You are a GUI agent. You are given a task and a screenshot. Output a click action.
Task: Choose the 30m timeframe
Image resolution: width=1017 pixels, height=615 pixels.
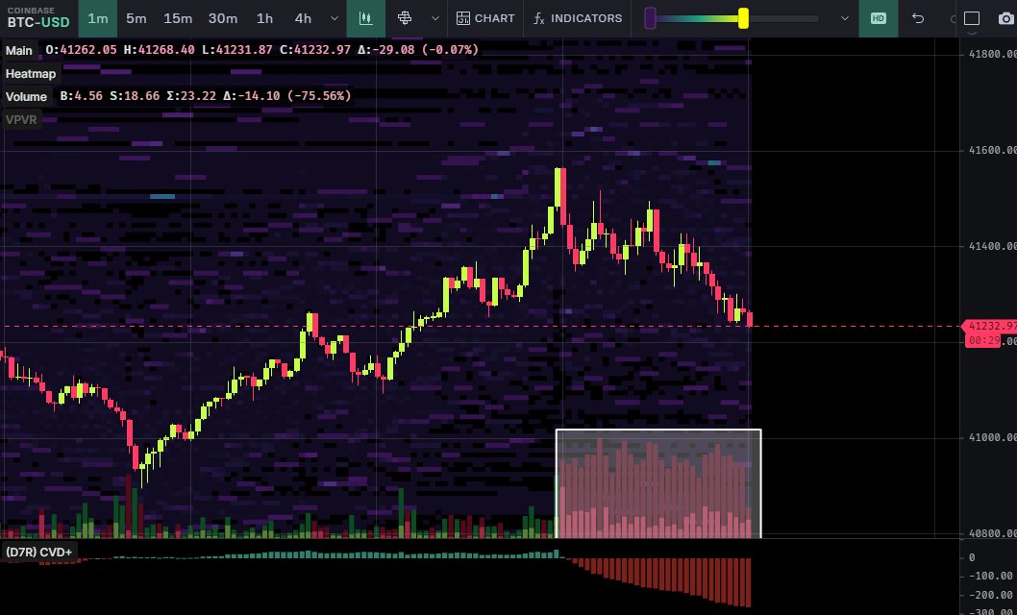[222, 18]
